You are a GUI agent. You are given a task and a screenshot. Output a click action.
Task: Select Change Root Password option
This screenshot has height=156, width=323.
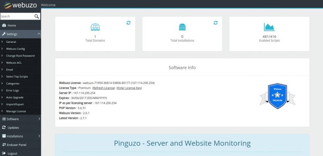click(20, 56)
